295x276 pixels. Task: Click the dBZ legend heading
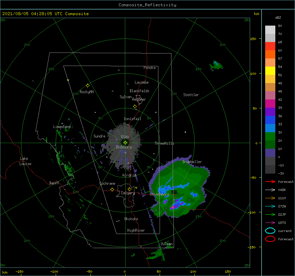(x=278, y=17)
